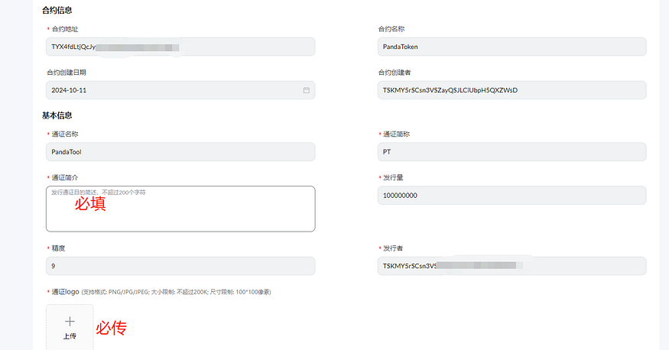Screen dimensions: 669x350
Task: Click the 通证简称 label
Action: coord(396,134)
